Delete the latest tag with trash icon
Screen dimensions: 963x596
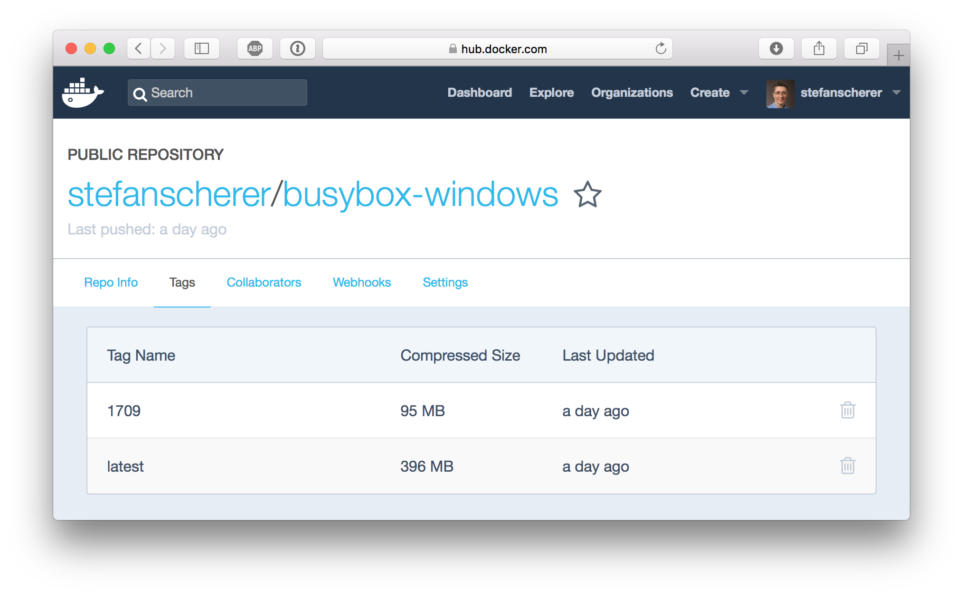[x=847, y=466]
